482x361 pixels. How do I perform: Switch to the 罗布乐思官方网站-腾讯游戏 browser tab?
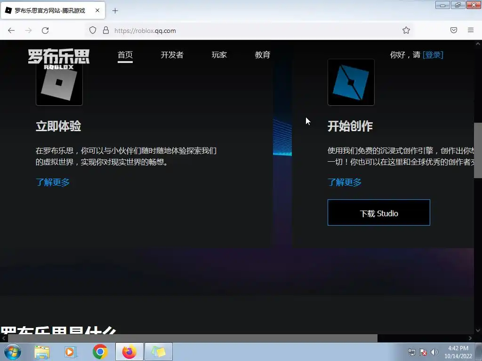tap(53, 11)
